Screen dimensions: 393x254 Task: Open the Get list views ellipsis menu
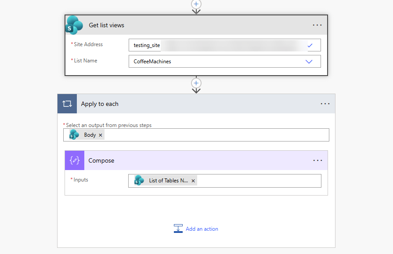click(x=317, y=25)
